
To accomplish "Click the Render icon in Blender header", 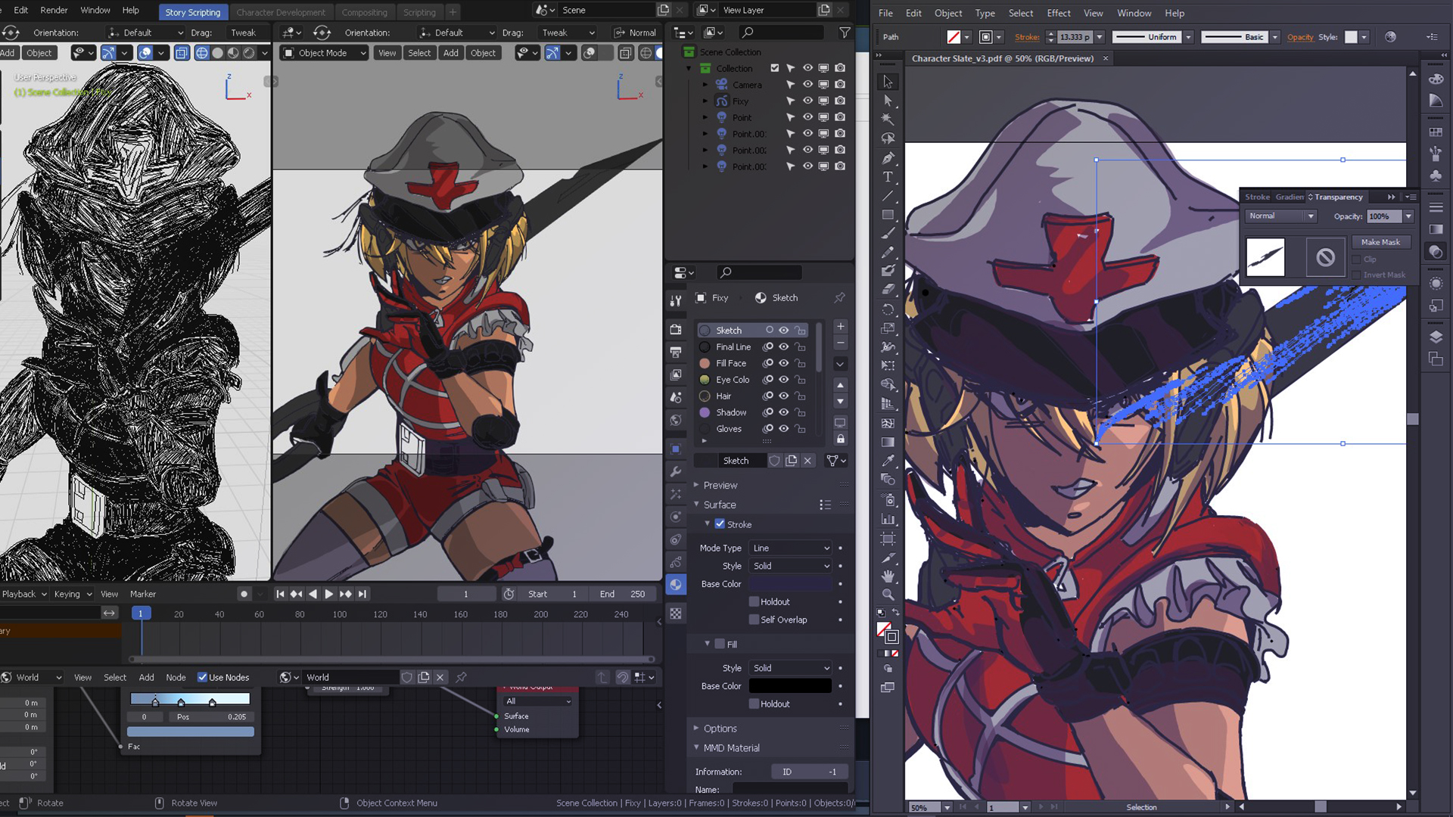I will 55,11.
